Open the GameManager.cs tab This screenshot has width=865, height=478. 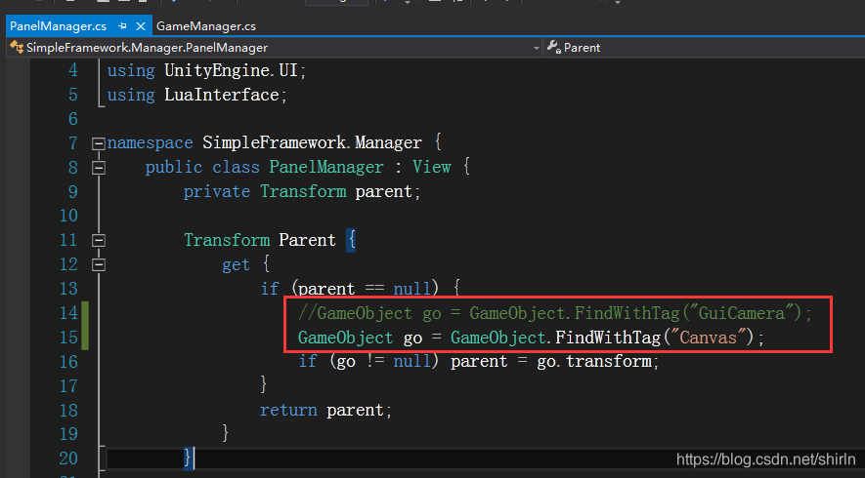click(206, 26)
